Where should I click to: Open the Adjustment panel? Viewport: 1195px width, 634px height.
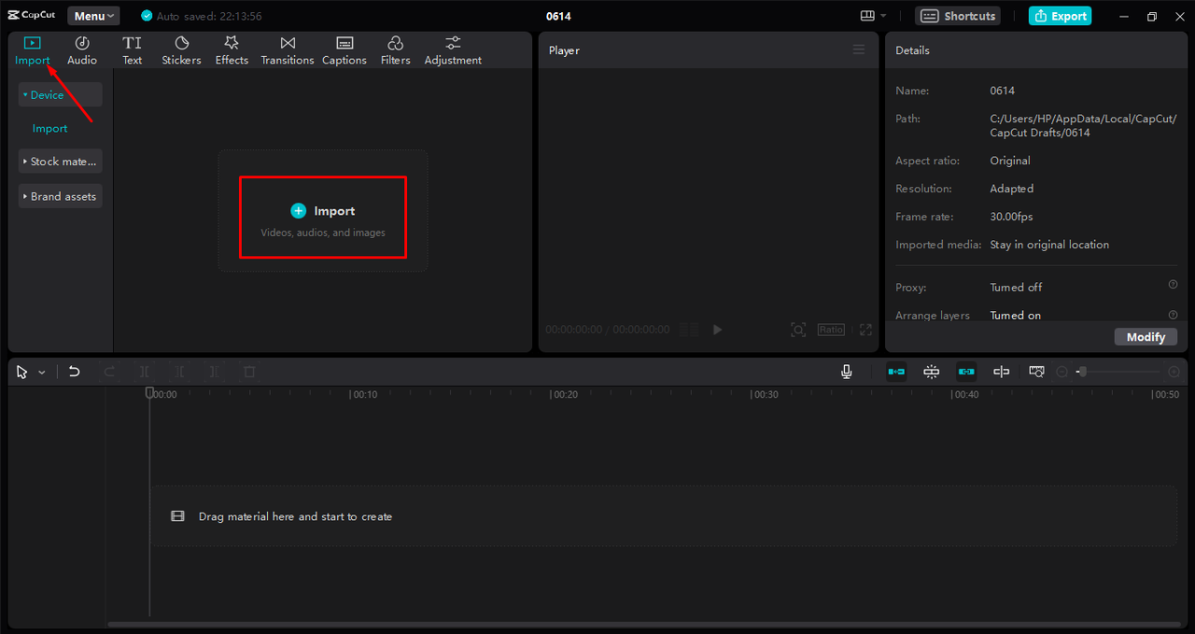(452, 49)
